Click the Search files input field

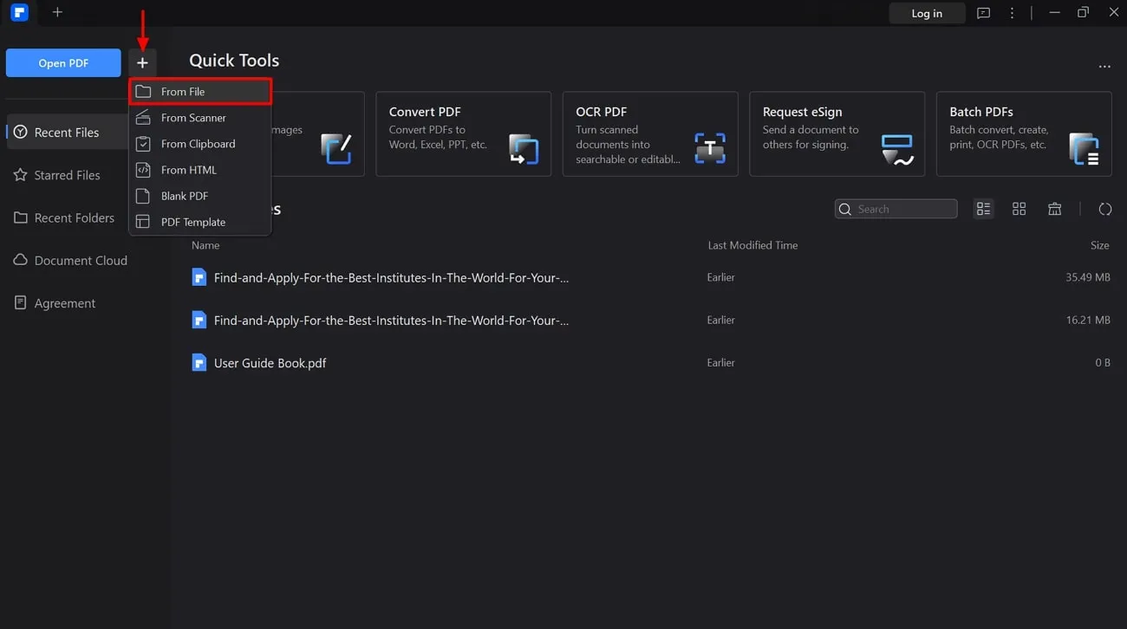[896, 209]
